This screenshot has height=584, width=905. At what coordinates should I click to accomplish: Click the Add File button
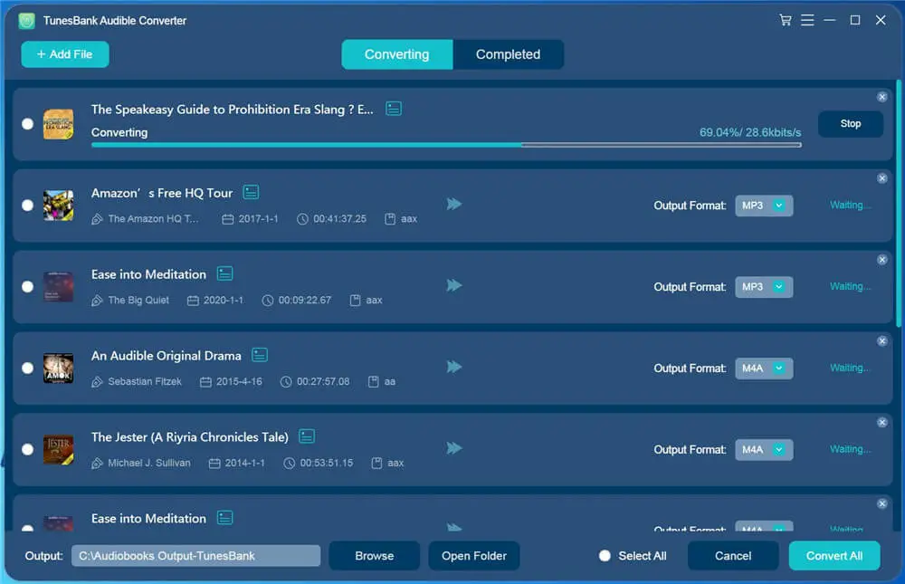point(65,54)
